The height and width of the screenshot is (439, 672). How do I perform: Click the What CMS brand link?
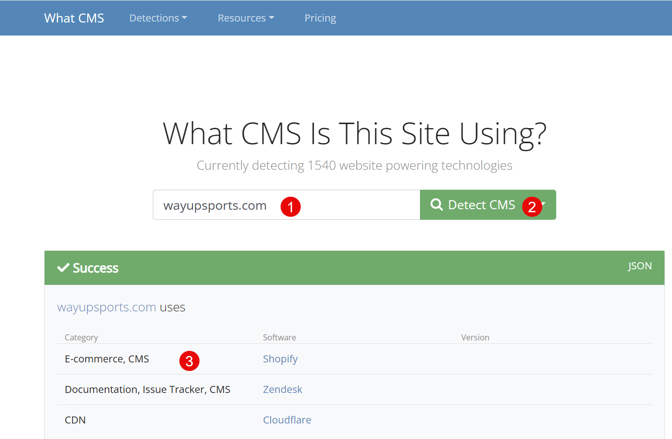pyautogui.click(x=74, y=18)
